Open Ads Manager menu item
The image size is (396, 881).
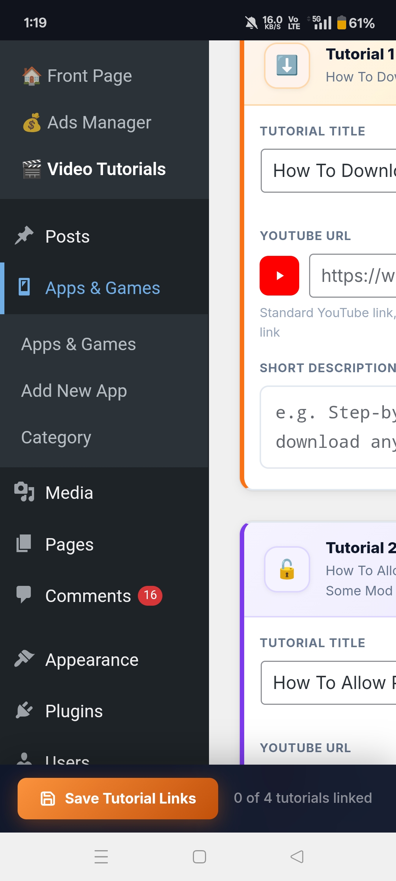pyautogui.click(x=104, y=123)
